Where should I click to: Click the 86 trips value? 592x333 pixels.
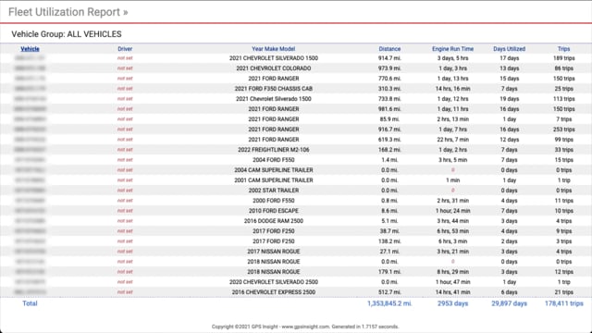563,68
